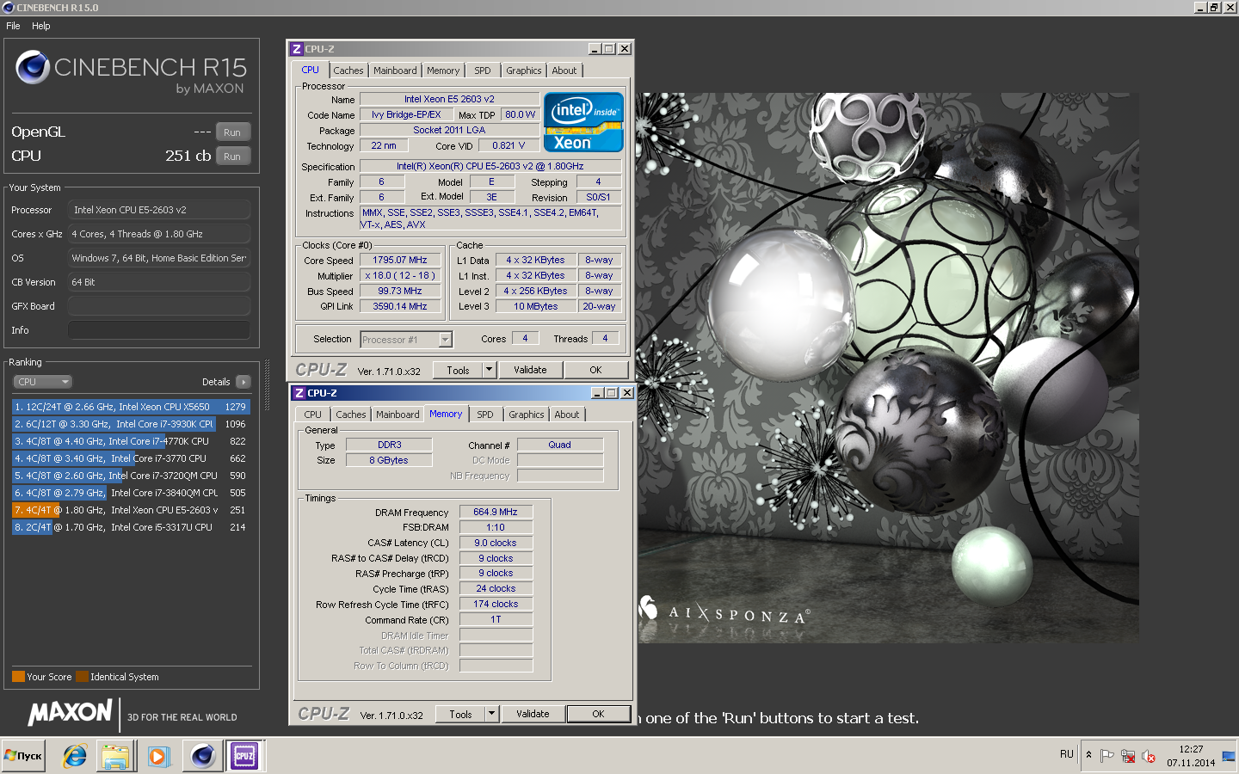Click the rendered spheres image in Cinebench
Screen dimensions: 1239x774
(x=888, y=367)
